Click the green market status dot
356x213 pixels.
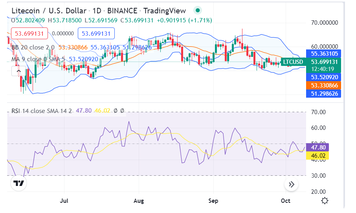tap(198, 11)
